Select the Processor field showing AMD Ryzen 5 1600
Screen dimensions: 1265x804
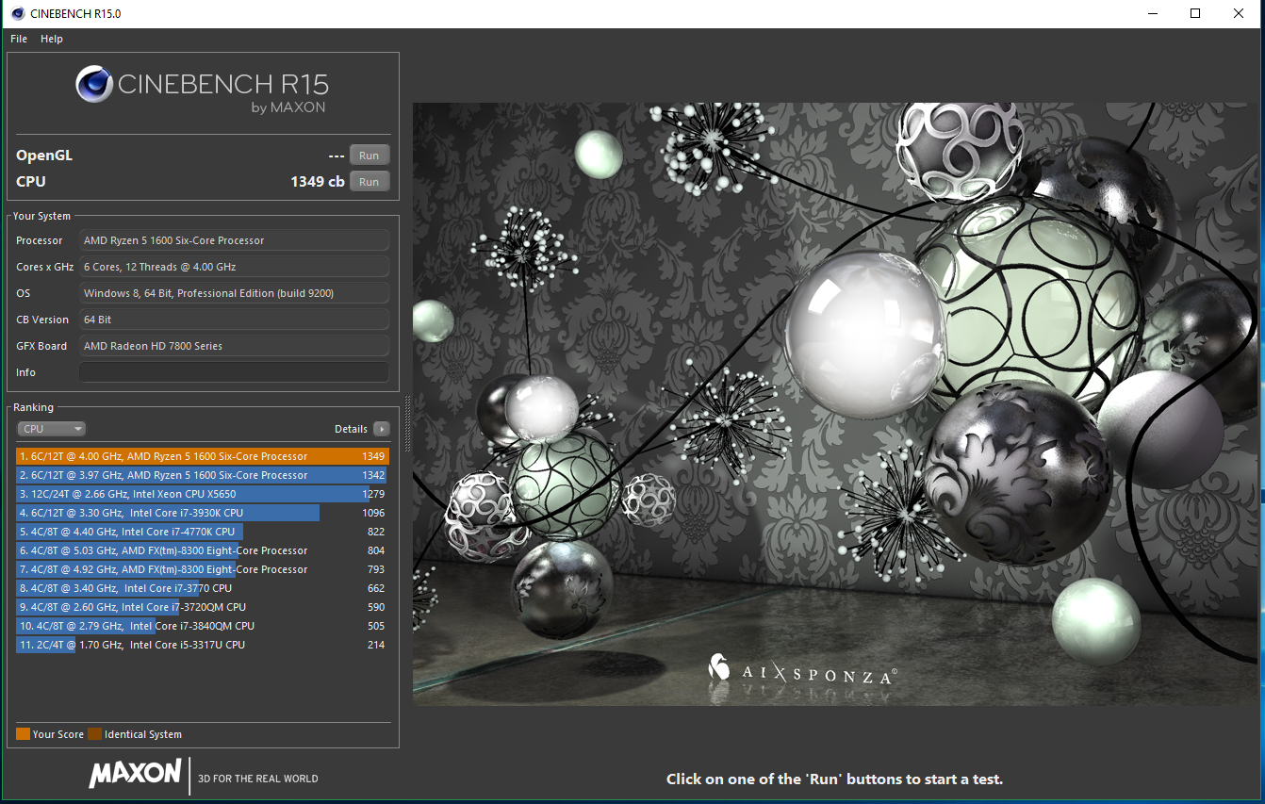pyautogui.click(x=234, y=240)
